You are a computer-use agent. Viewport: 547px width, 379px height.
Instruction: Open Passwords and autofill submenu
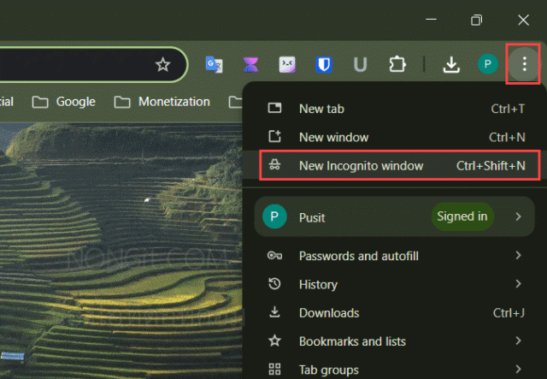click(x=395, y=256)
